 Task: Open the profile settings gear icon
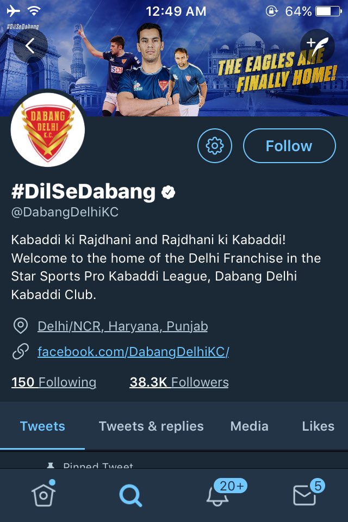(x=215, y=146)
